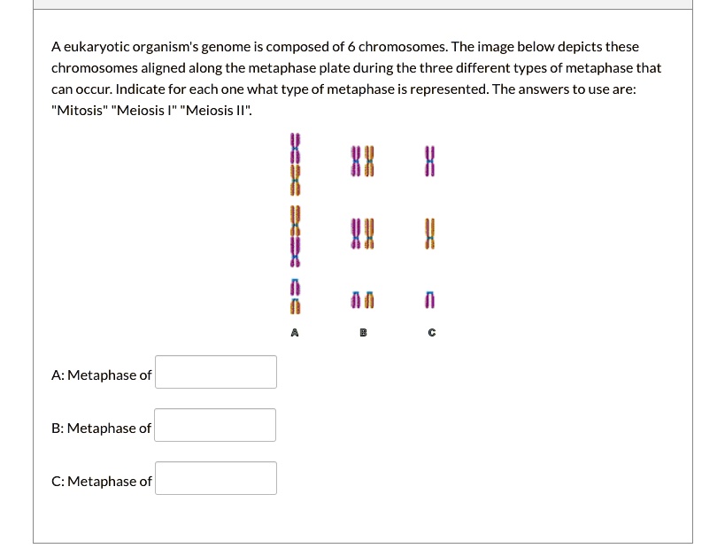Select the top chromosome pair in column A
The image size is (725, 556).
(x=295, y=162)
